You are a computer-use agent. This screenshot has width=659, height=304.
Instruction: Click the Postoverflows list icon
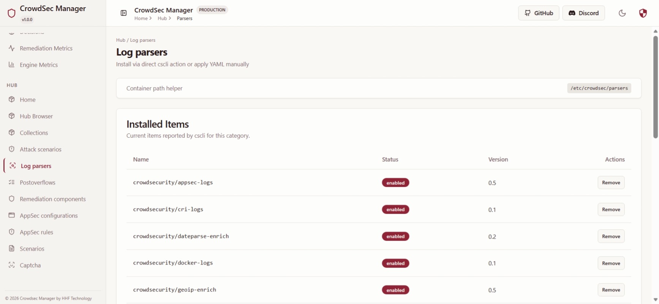[12, 182]
